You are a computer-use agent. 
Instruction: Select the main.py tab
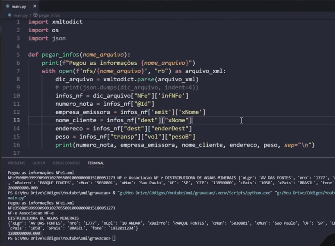tap(20, 6)
